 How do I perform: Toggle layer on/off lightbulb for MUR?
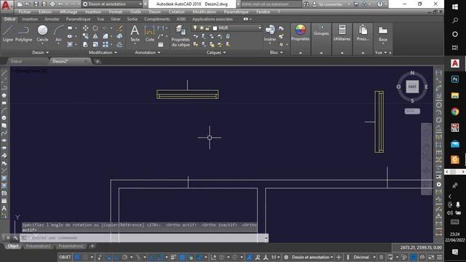(195, 28)
